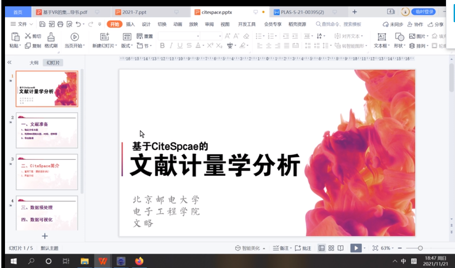Click the Clear Formatting eraser icon
The height and width of the screenshot is (268, 455).
point(246,36)
